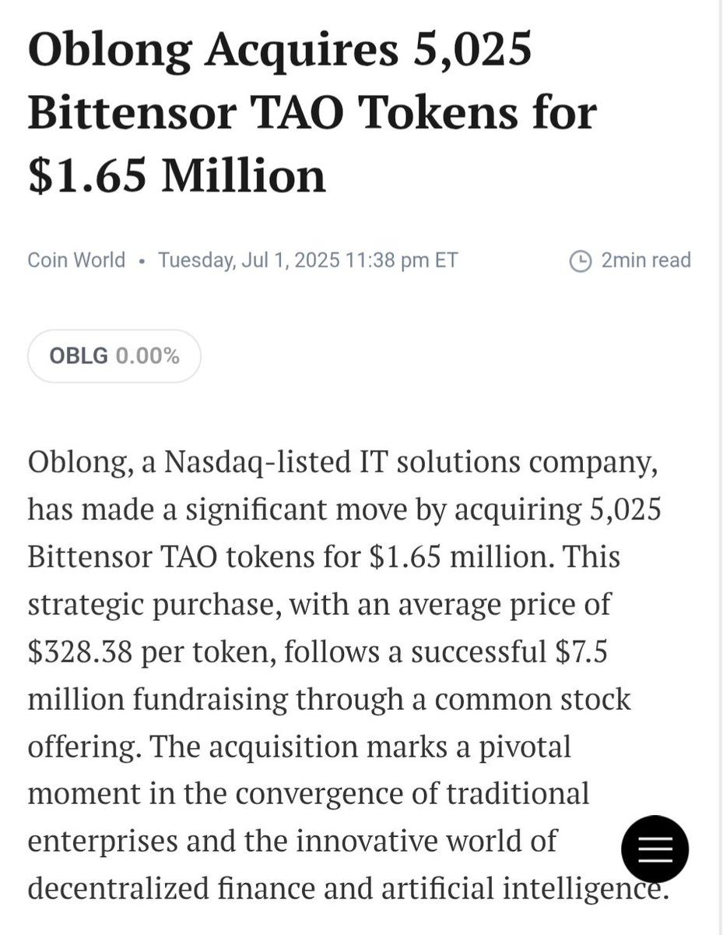Open the black floating hamburger menu
This screenshot has height=935, width=723.
pyautogui.click(x=655, y=849)
